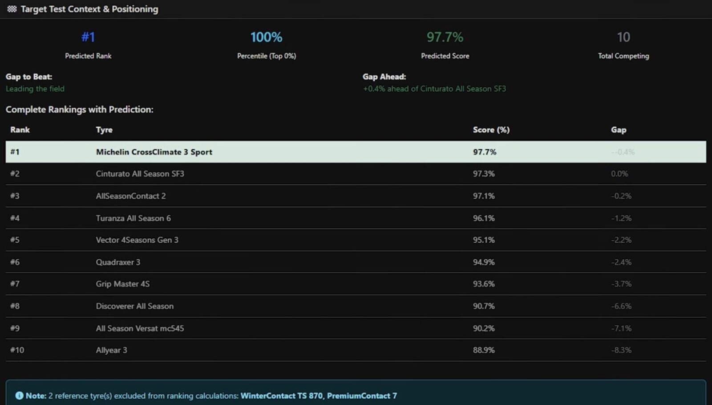Click the 97.3% score for Cinturato

[484, 174]
